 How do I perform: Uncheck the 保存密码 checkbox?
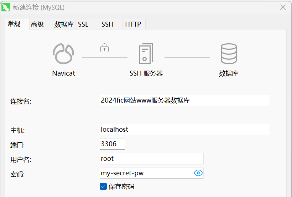point(103,186)
